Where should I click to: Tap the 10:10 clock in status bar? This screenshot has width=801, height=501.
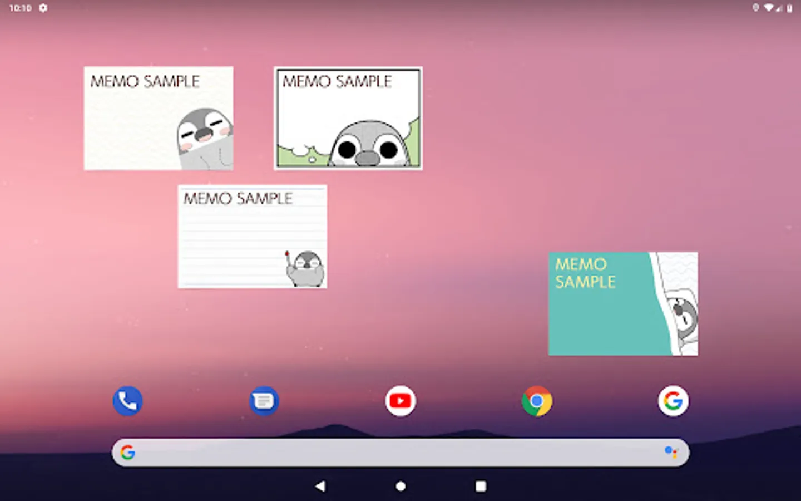[x=21, y=8]
